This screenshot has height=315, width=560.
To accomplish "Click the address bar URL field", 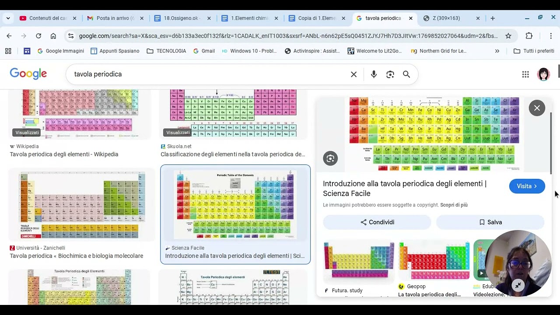I will click(x=288, y=36).
